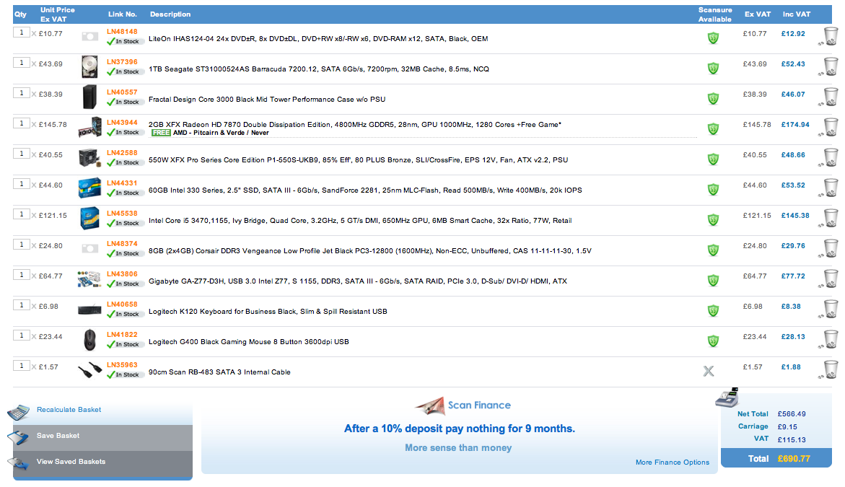
Task: Click Scansure shield for Logitech G400 mouse
Action: click(x=713, y=341)
